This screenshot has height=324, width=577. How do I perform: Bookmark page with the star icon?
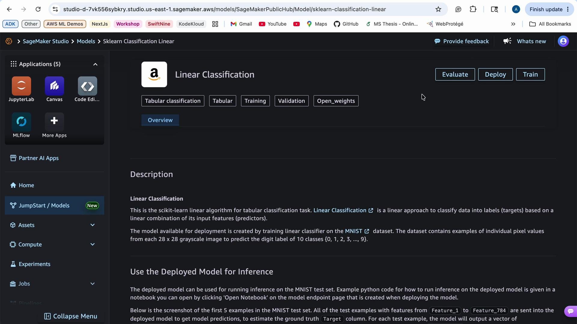(x=438, y=9)
